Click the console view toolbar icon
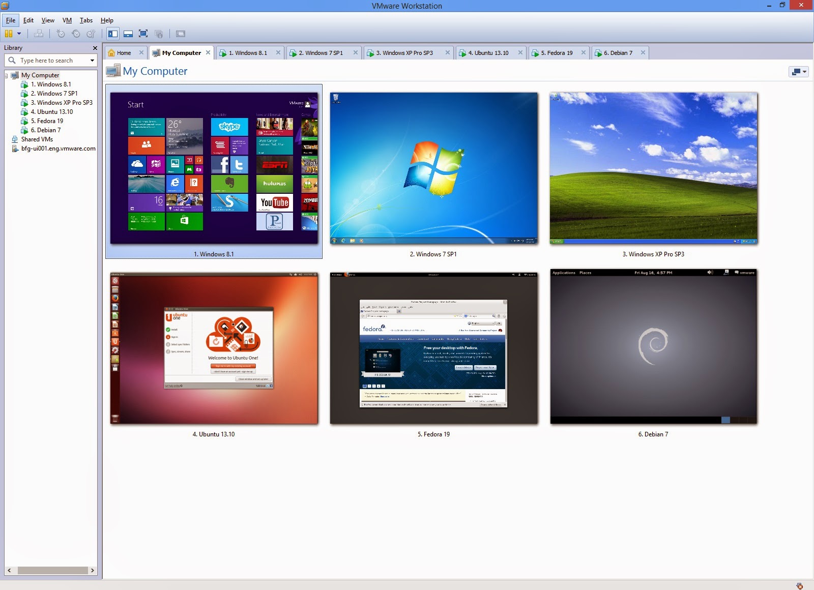814x590 pixels. pyautogui.click(x=181, y=34)
